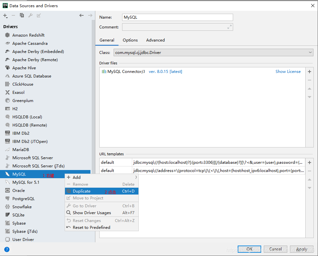Select Reset to Predefined menu item
318x256 pixels.
pyautogui.click(x=102, y=227)
